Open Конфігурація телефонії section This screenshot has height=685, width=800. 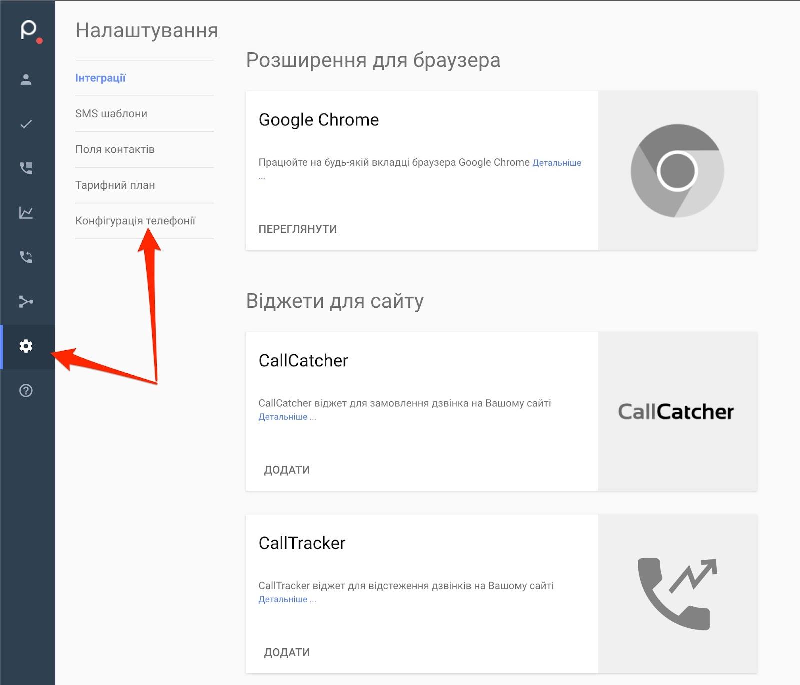(x=135, y=221)
